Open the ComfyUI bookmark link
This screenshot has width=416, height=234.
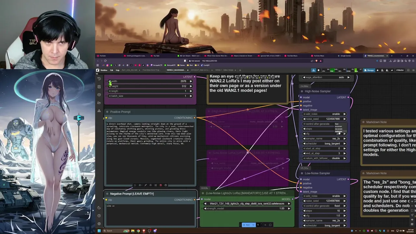(x=205, y=65)
